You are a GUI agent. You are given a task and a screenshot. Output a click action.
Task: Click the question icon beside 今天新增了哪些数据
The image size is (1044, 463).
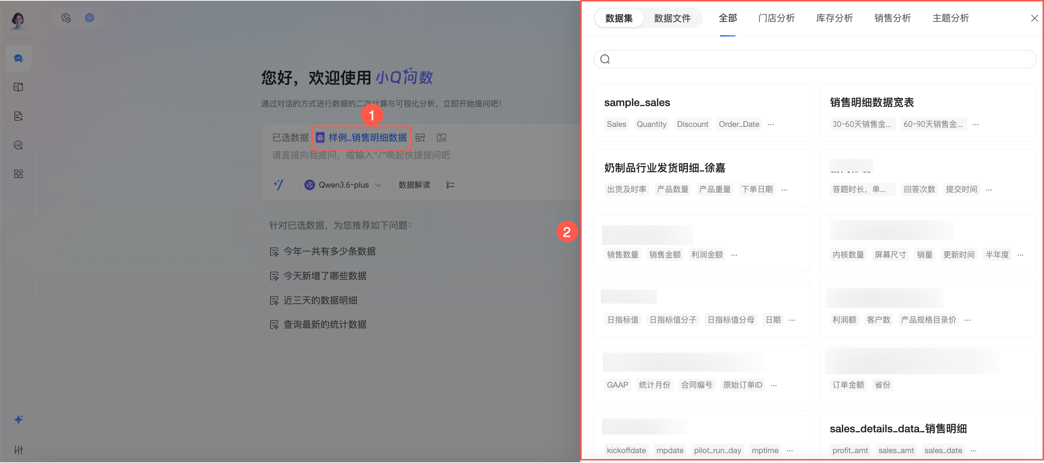[274, 276]
